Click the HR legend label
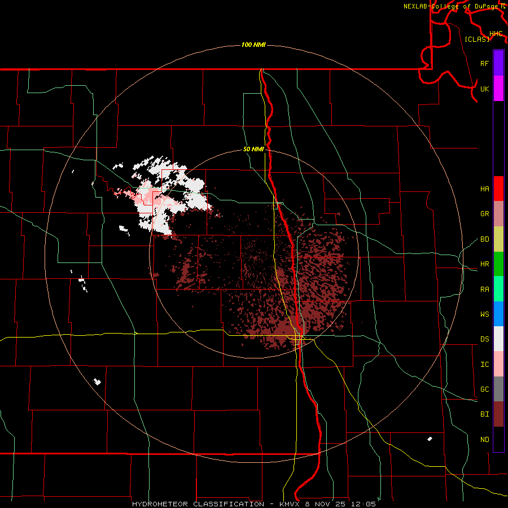The height and width of the screenshot is (508, 508). pyautogui.click(x=484, y=264)
